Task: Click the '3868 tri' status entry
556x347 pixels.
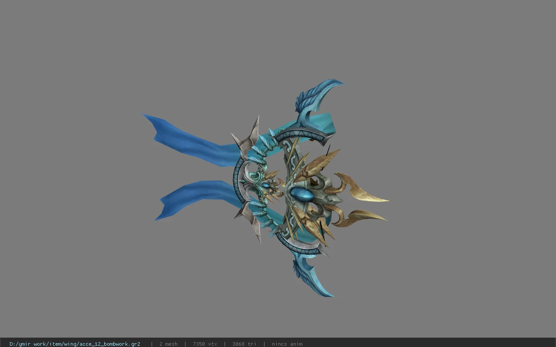Action: coord(244,344)
